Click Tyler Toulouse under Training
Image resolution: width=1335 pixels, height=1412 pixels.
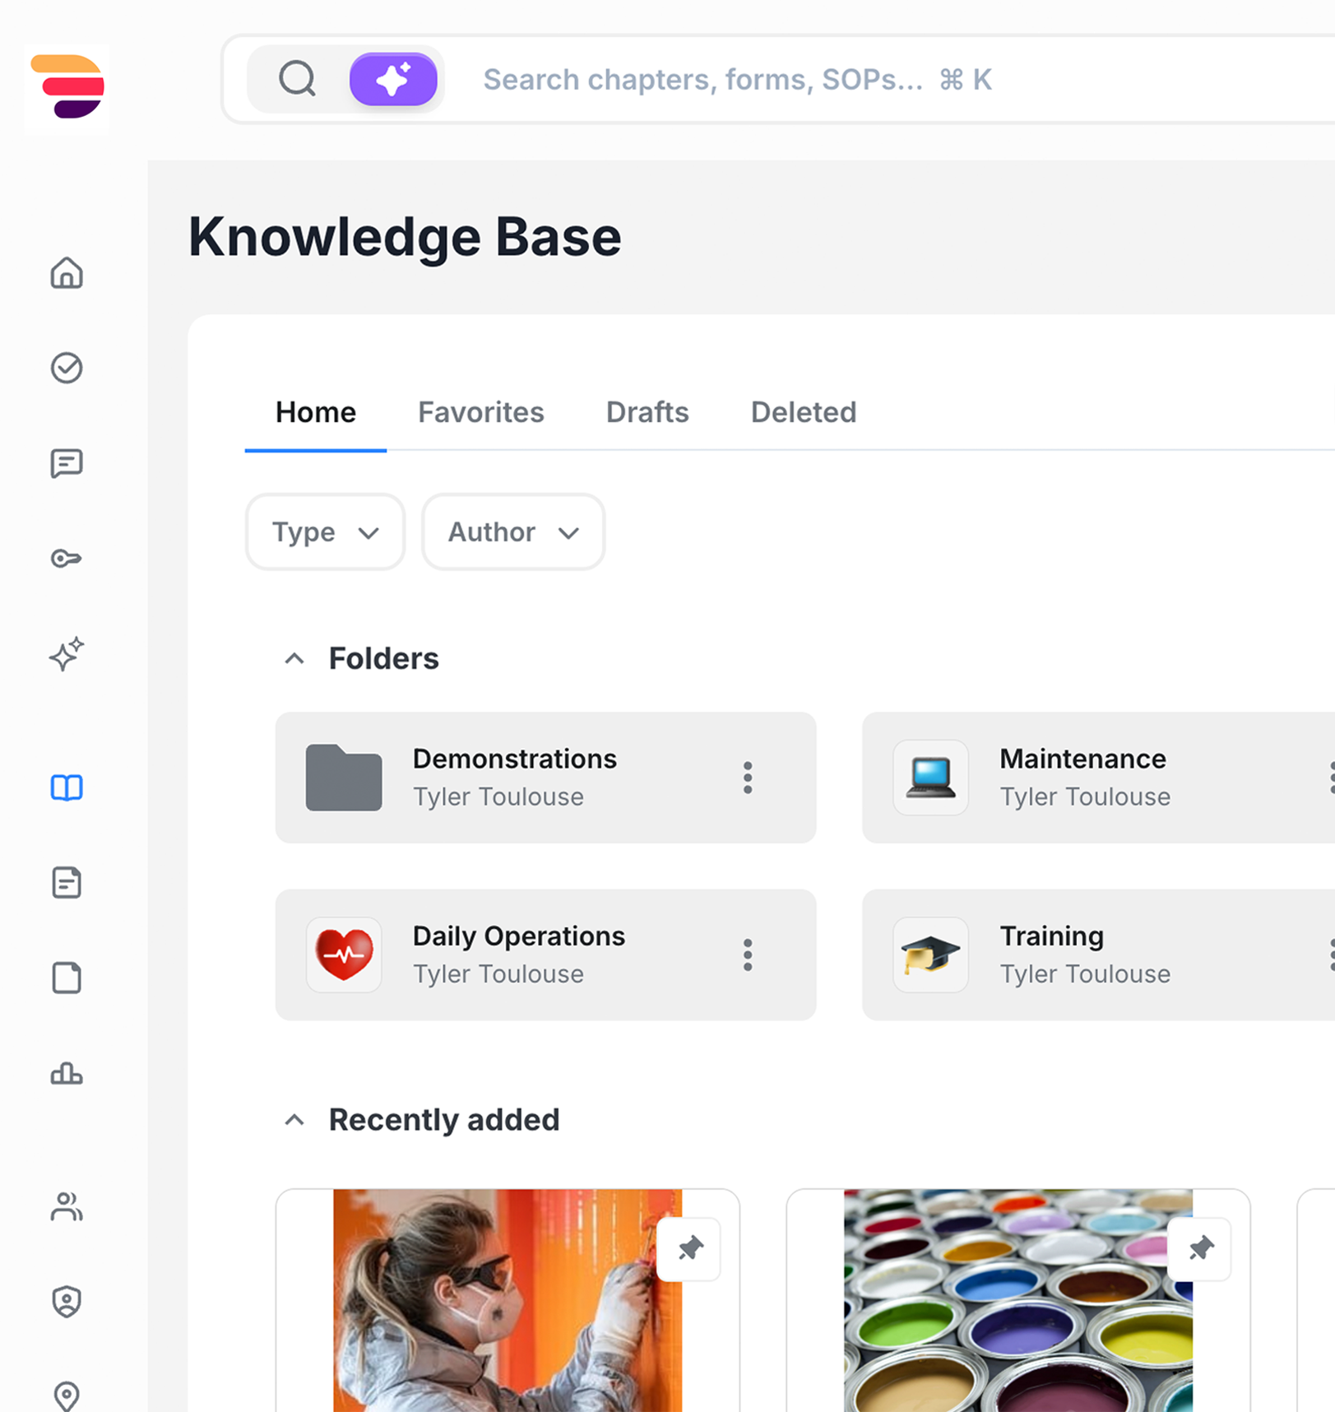pyautogui.click(x=1085, y=973)
